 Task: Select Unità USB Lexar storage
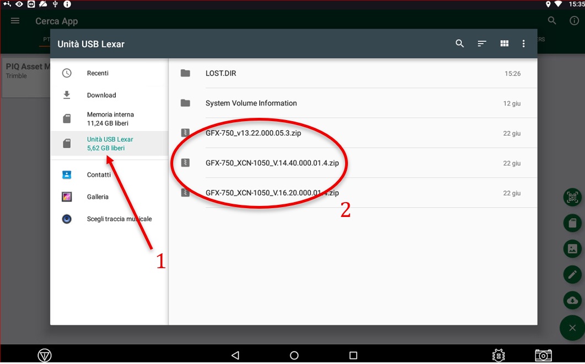point(109,143)
